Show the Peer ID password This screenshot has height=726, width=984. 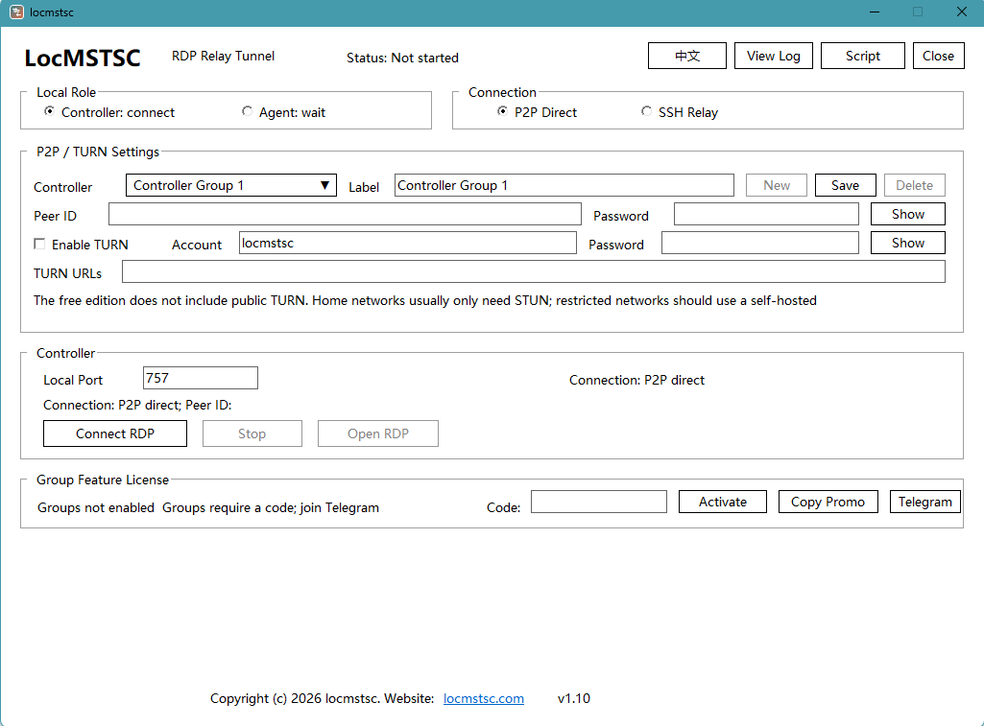(907, 214)
